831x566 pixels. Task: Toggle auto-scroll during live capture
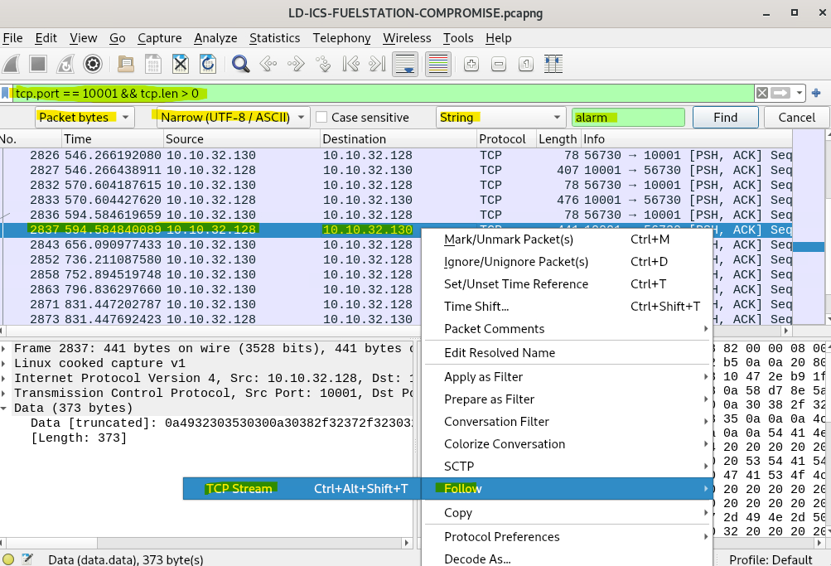click(405, 64)
